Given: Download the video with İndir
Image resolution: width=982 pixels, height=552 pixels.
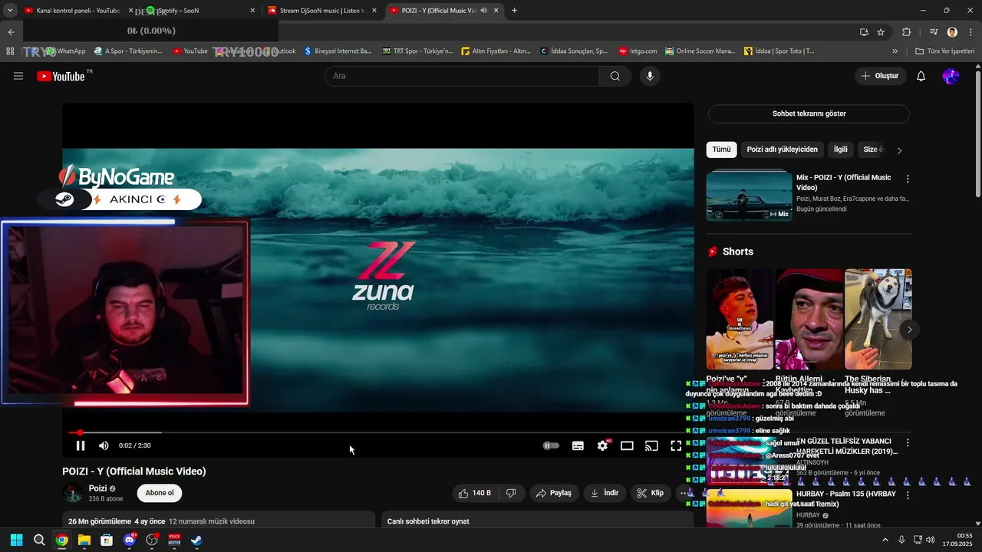Looking at the screenshot, I should click(605, 493).
